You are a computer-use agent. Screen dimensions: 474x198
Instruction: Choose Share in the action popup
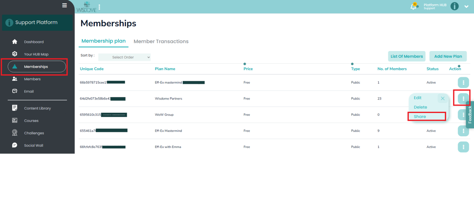click(420, 117)
